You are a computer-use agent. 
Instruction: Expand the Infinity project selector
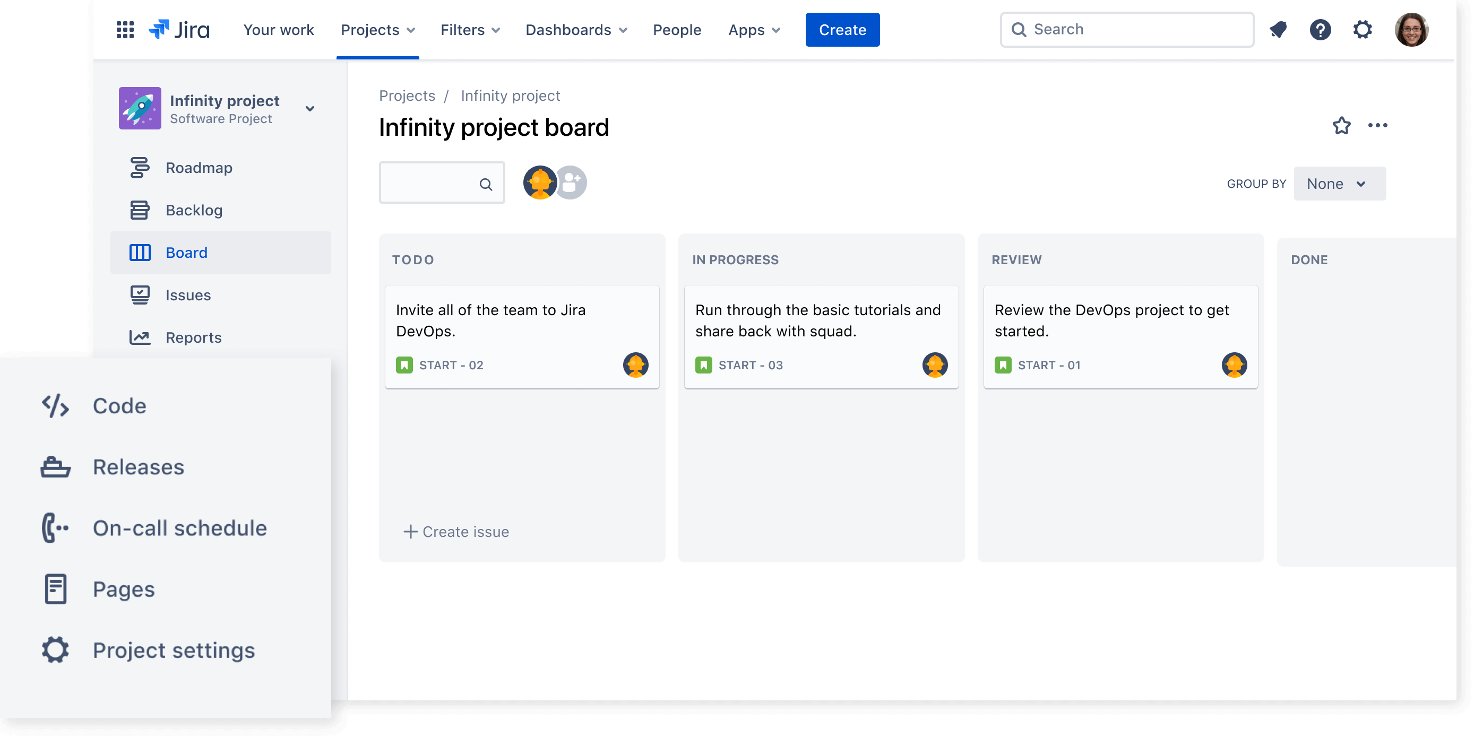[311, 107]
